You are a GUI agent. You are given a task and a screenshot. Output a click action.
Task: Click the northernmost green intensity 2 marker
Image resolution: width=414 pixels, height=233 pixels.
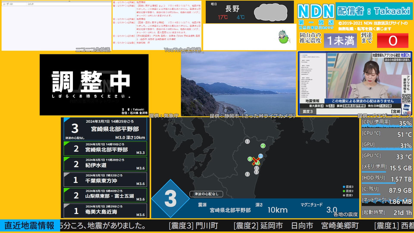(263, 145)
